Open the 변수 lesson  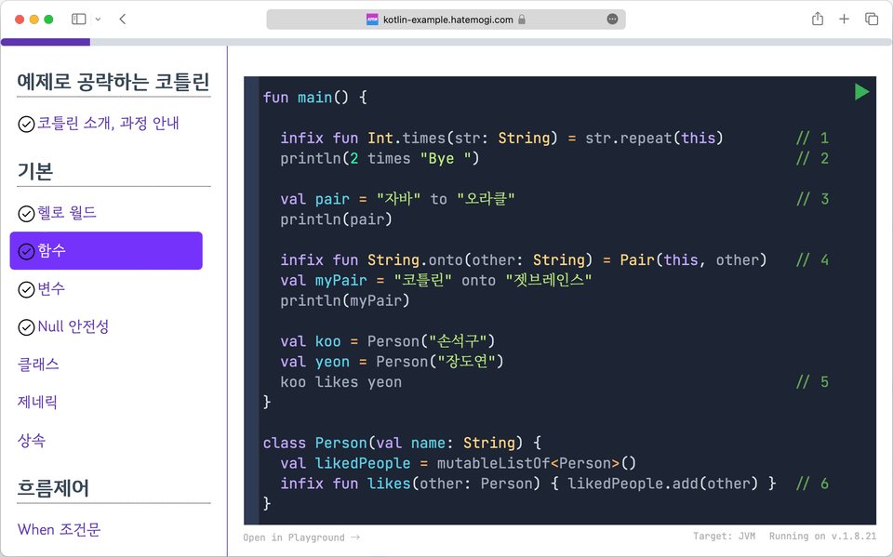tap(51, 289)
